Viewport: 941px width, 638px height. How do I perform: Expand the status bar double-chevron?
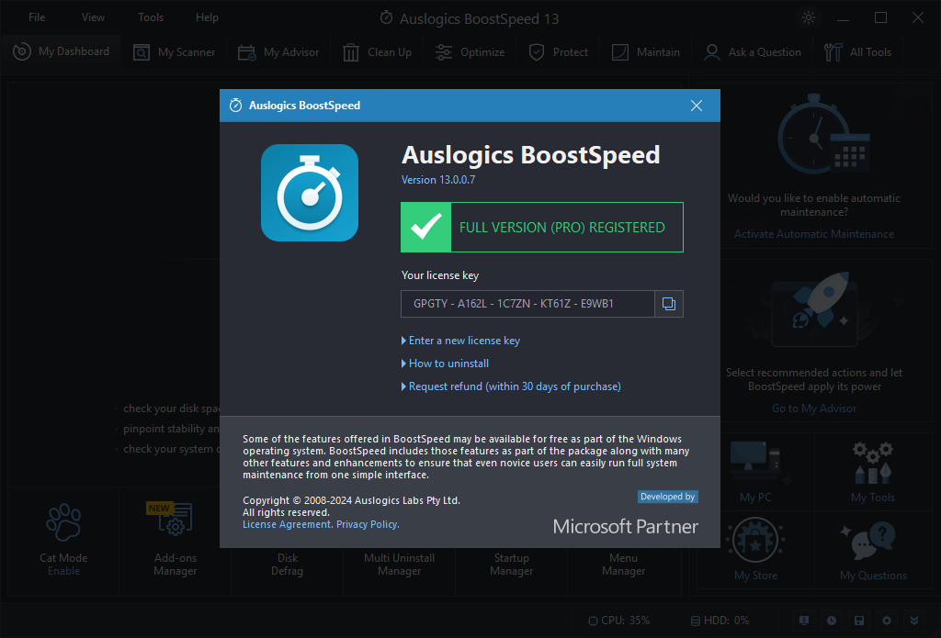914,621
